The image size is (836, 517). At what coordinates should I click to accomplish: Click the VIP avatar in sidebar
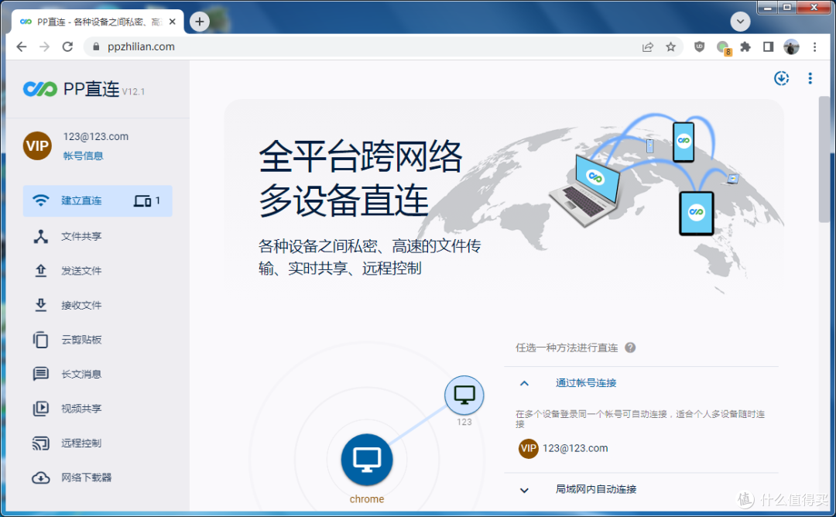[37, 146]
